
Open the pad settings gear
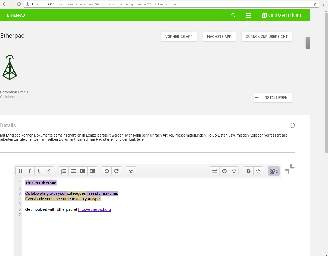(x=248, y=171)
